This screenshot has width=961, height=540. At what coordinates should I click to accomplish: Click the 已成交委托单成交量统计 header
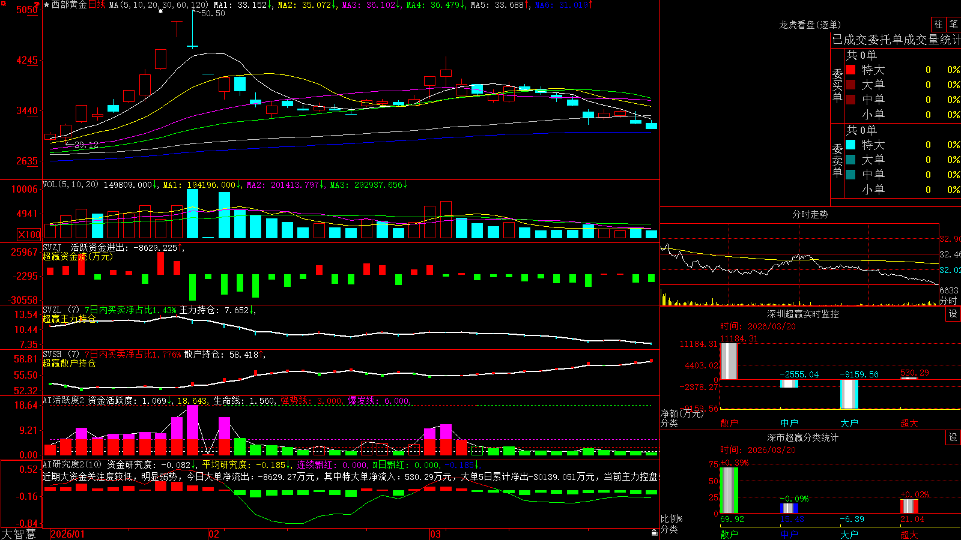coord(896,40)
